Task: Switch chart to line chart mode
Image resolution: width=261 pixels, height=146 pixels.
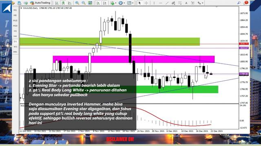Action: 70,3
